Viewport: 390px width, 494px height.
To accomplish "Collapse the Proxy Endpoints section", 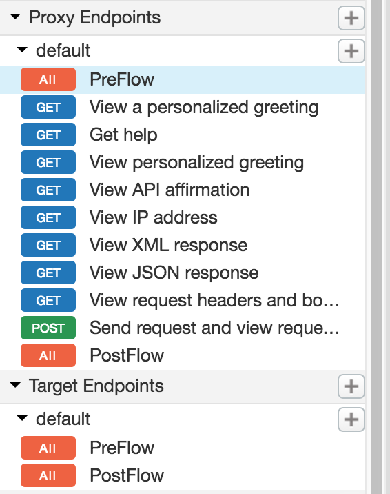I will click(15, 17).
